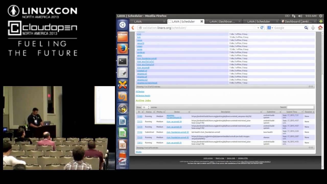This screenshot has width=327, height=184.
Task: Sort active jobs by Submitter column header
Action: click(272, 112)
